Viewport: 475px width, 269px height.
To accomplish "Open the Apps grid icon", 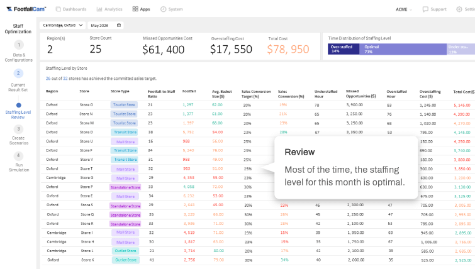I will coord(135,9).
